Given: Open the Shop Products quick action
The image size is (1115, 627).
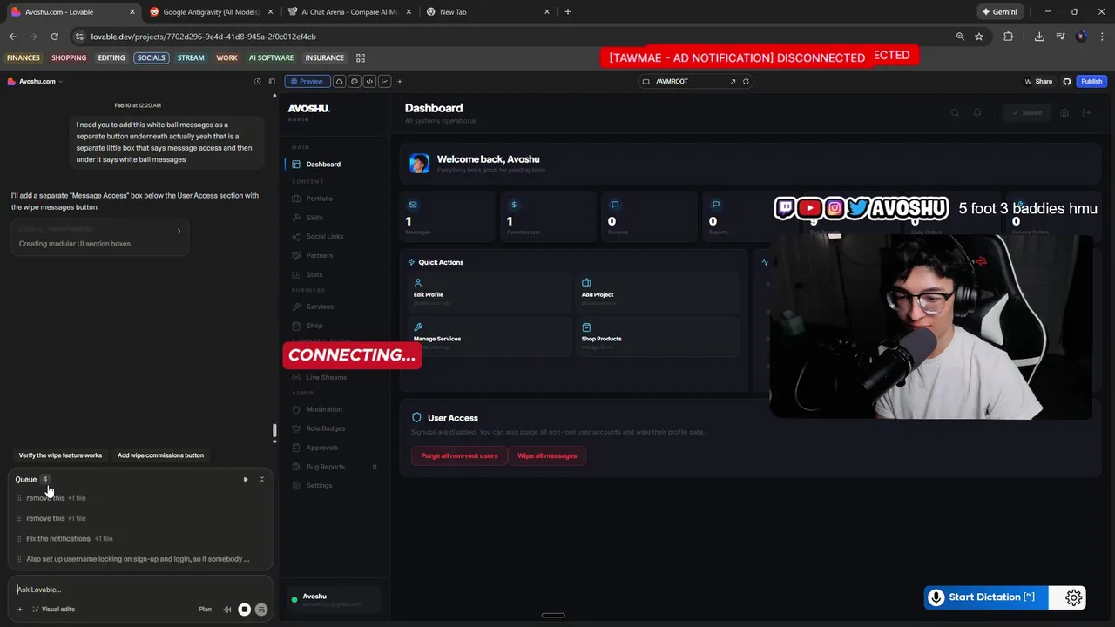Looking at the screenshot, I should (659, 338).
